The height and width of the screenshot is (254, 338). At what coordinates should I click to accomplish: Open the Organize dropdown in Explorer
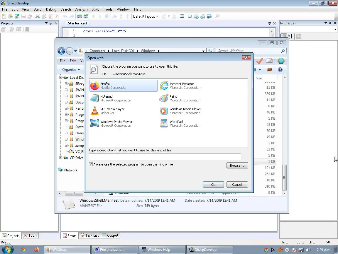click(x=71, y=70)
